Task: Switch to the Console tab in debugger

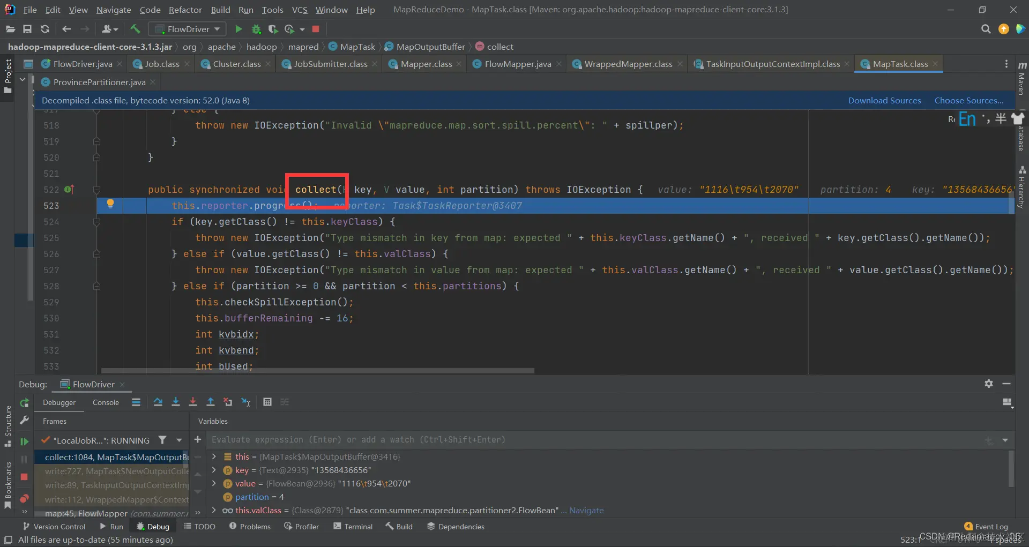Action: click(106, 402)
